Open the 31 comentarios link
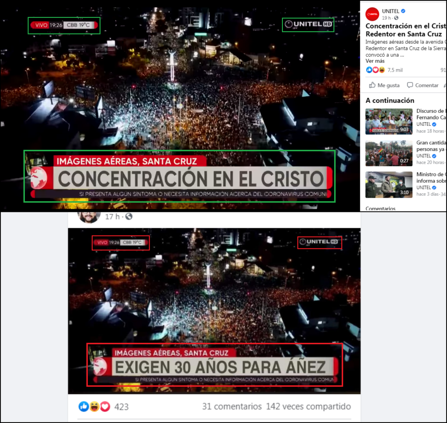This screenshot has width=447, height=423. (232, 406)
